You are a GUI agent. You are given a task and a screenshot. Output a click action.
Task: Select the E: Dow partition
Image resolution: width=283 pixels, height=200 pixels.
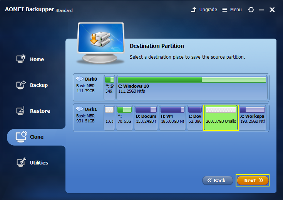coord(195,118)
